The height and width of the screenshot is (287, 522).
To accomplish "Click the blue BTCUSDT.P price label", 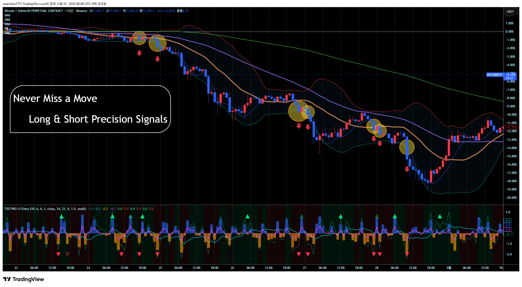I will pyautogui.click(x=494, y=75).
